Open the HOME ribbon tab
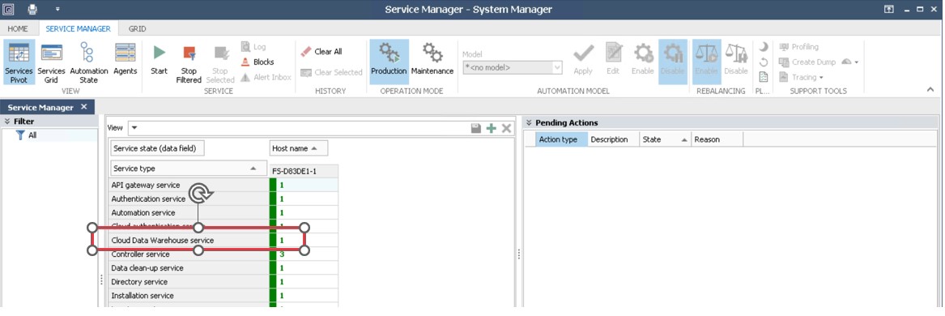The width and height of the screenshot is (945, 316). (x=18, y=28)
